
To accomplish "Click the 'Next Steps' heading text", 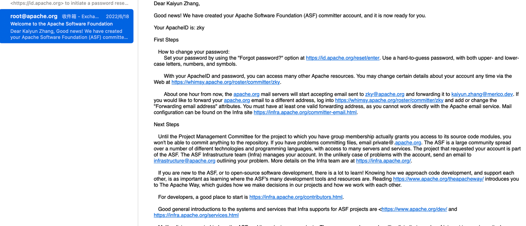I will 166,124.
